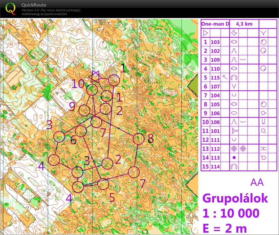Click the oval symbol in row 9 (106)

(234, 113)
